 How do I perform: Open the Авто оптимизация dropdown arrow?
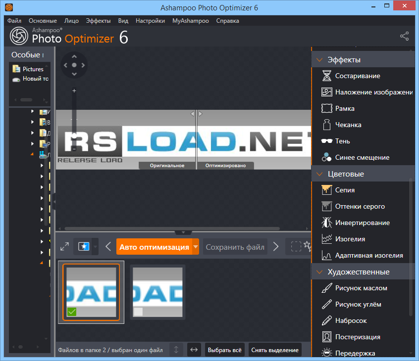click(x=196, y=247)
